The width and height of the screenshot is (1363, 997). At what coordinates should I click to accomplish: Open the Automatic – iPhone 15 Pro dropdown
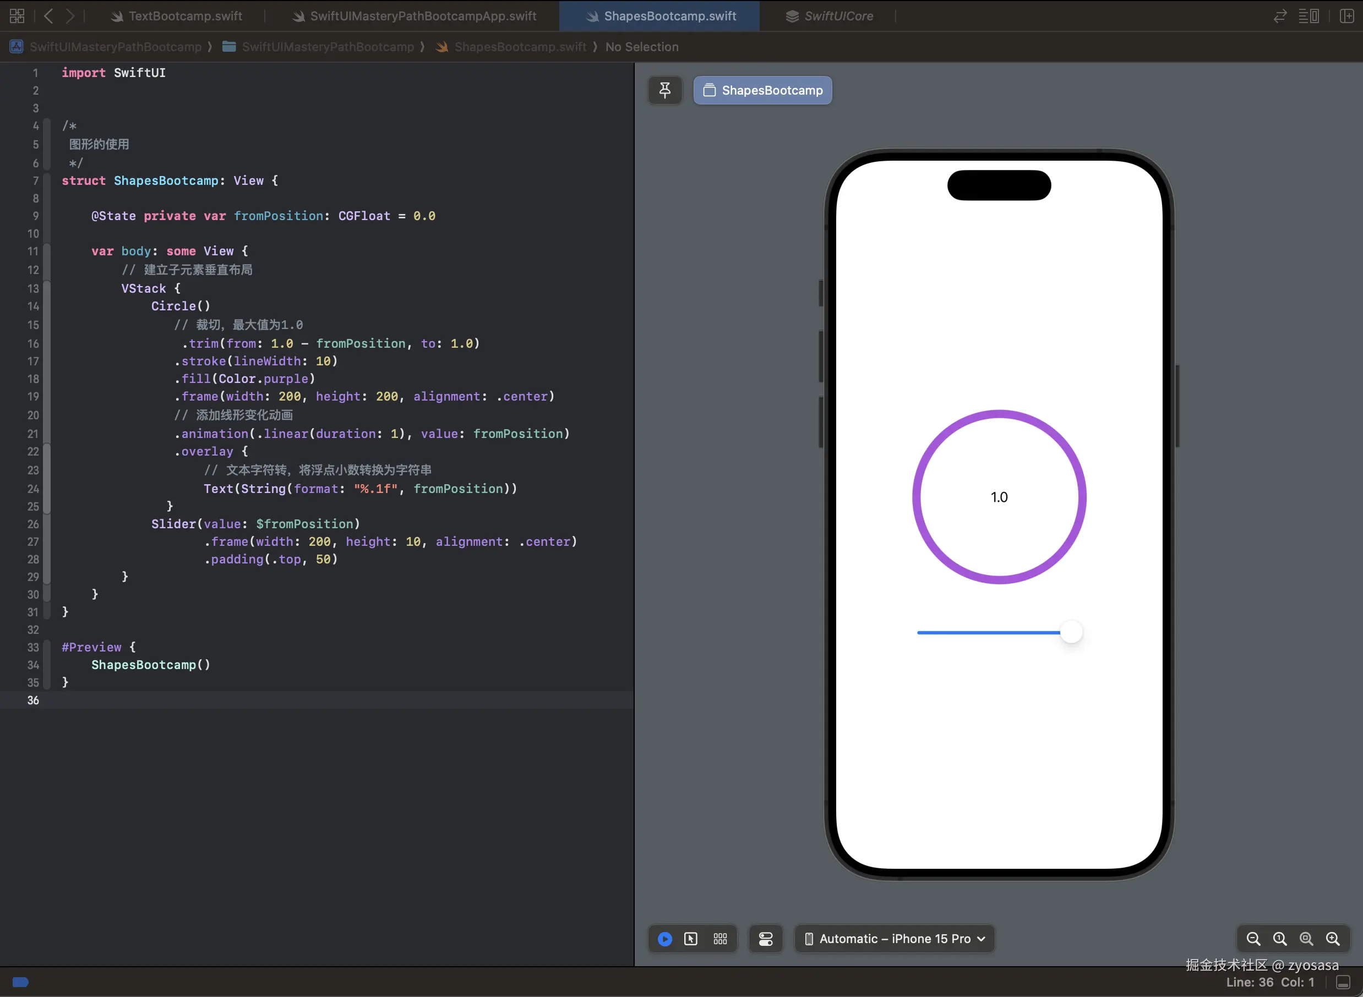(895, 939)
